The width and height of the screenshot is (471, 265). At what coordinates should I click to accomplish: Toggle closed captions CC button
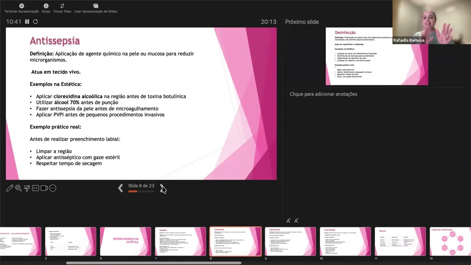click(x=35, y=188)
